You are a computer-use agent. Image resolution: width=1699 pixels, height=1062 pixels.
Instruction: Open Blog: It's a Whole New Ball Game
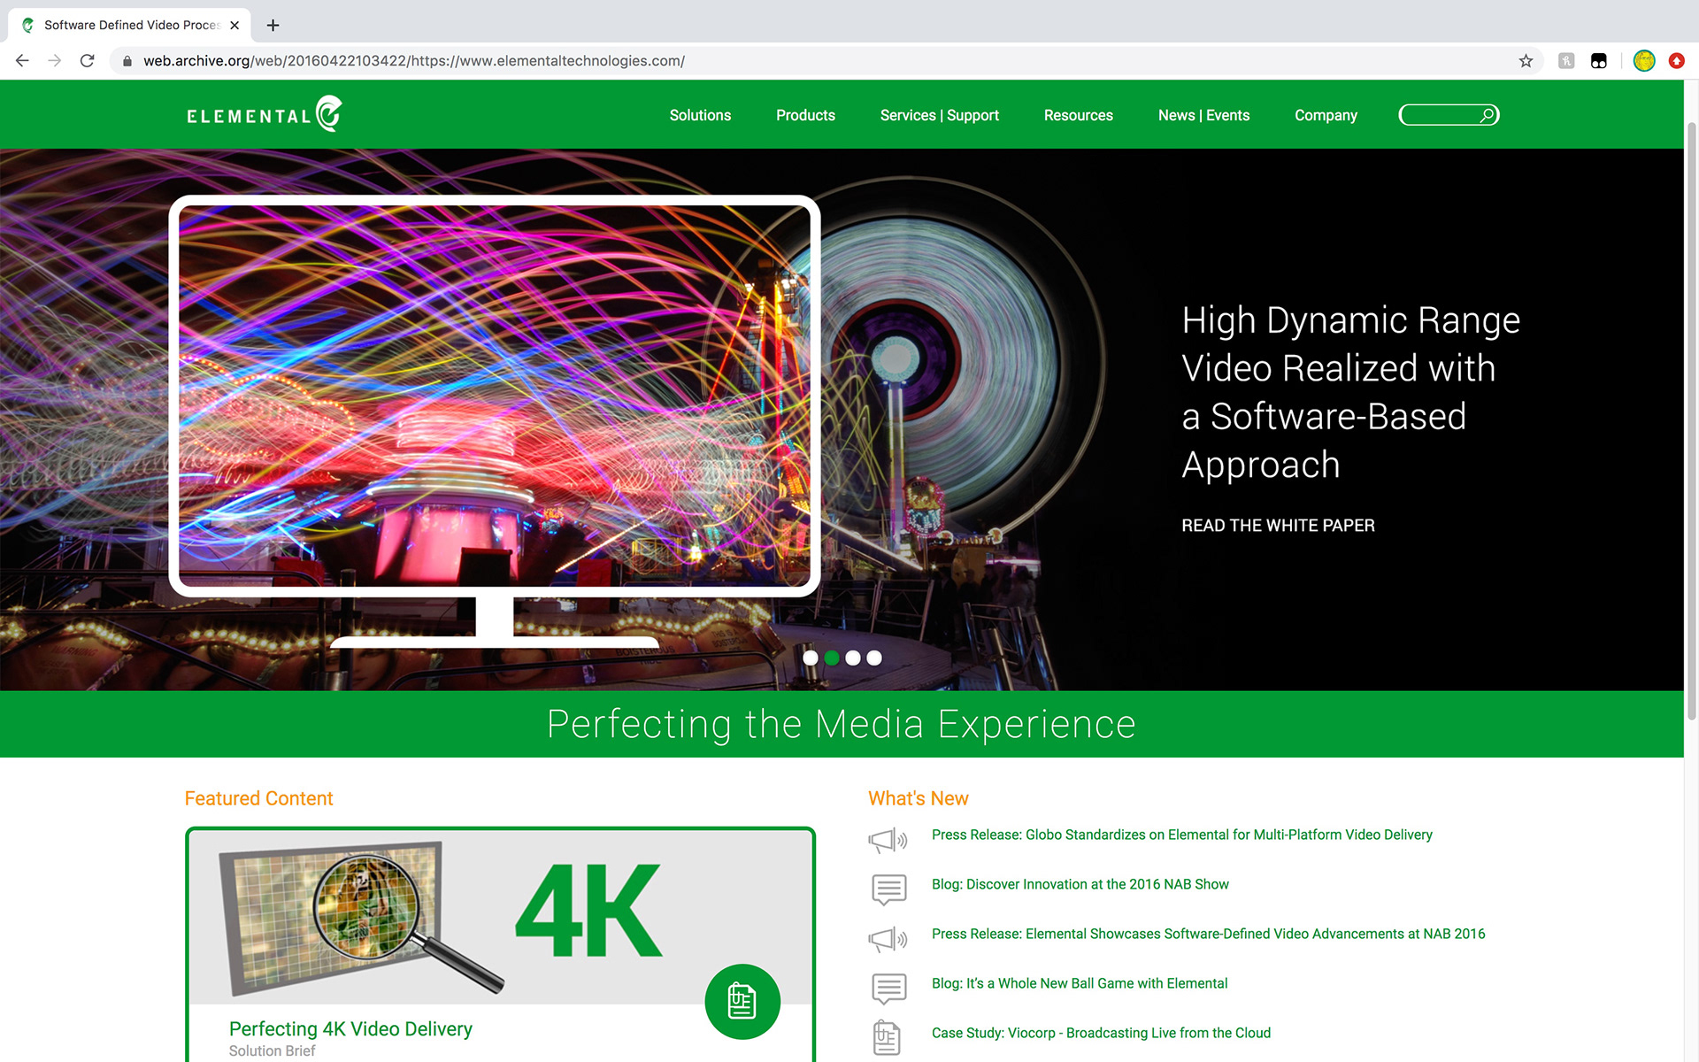click(1079, 983)
